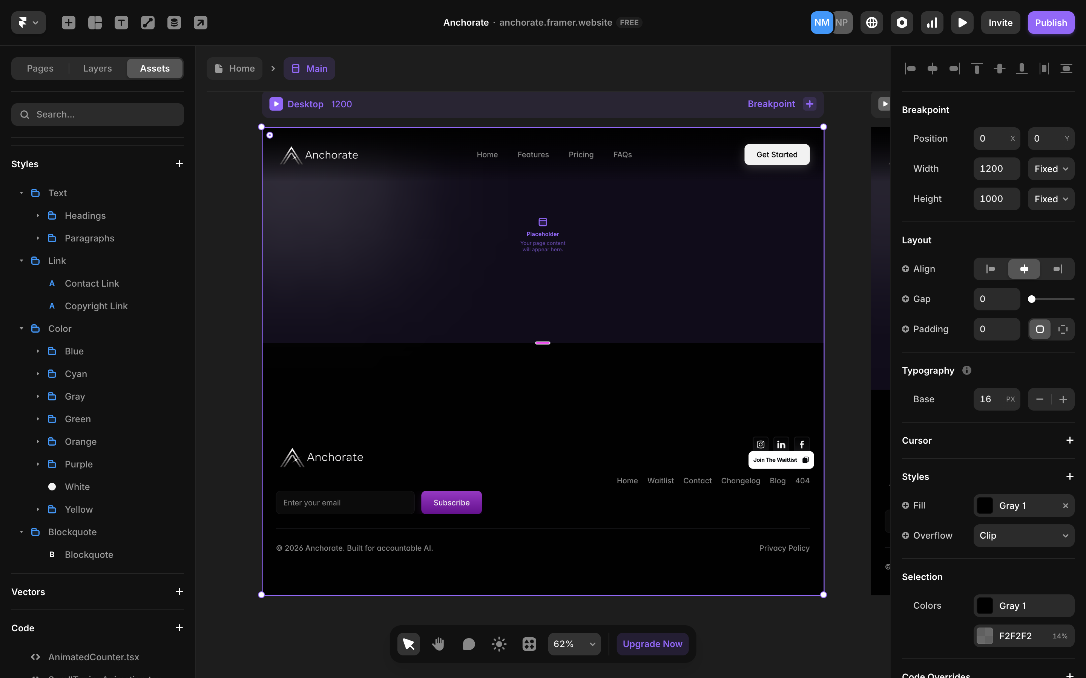Select the Layout tool in the toolbar
This screenshot has width=1086, height=678.
click(x=95, y=23)
